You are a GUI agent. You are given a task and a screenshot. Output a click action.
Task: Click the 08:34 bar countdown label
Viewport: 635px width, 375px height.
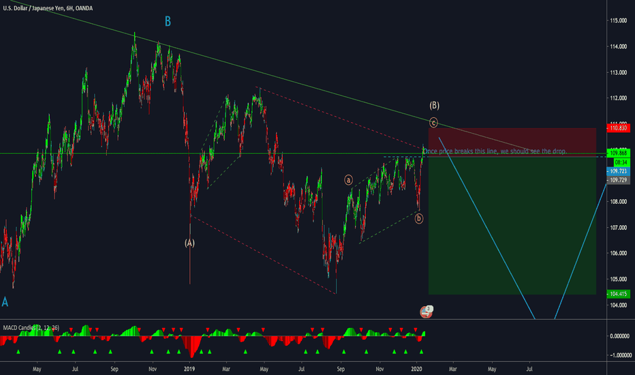(619, 163)
